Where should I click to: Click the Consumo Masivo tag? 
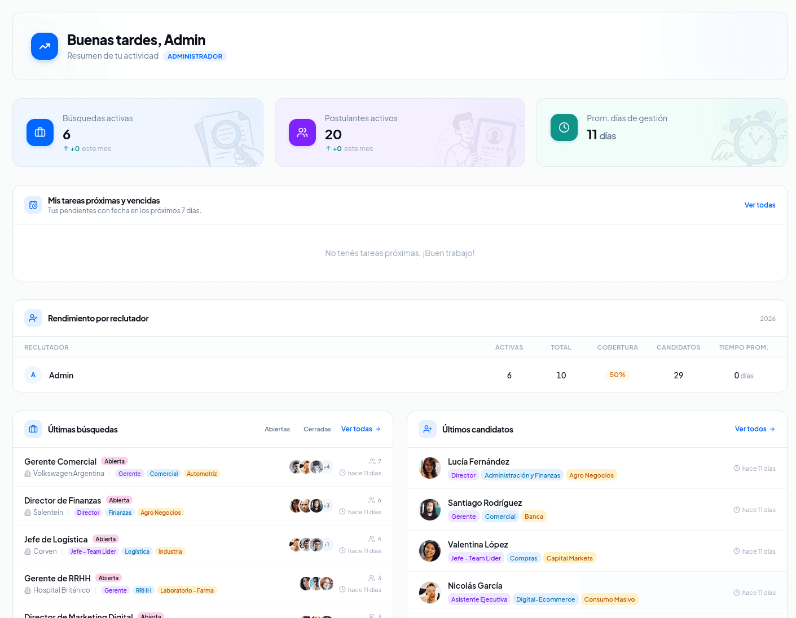pyautogui.click(x=609, y=599)
